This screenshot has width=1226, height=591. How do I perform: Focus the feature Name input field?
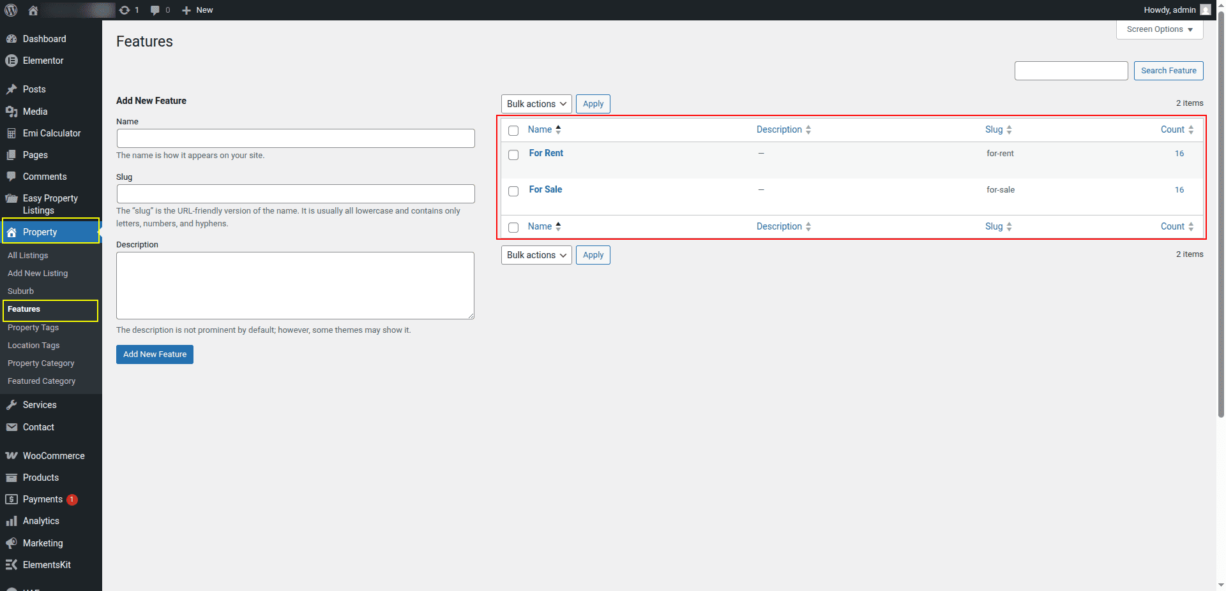pos(296,138)
